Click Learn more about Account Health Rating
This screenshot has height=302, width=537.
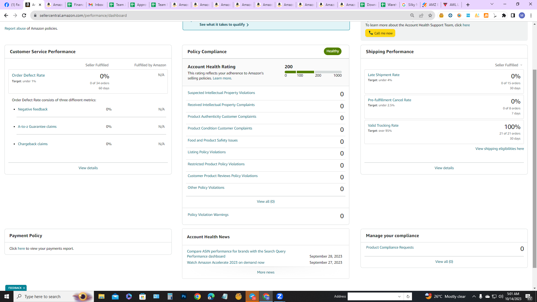pyautogui.click(x=222, y=78)
